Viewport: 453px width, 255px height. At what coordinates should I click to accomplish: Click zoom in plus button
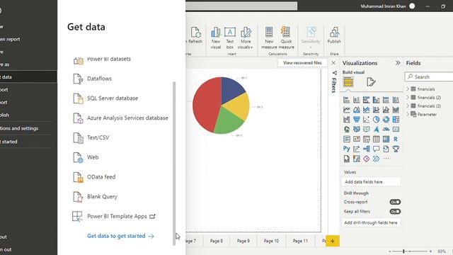[430, 251]
